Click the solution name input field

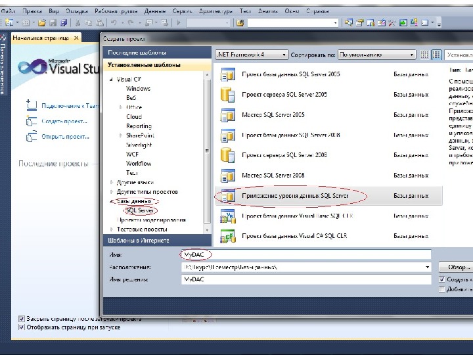(x=306, y=279)
